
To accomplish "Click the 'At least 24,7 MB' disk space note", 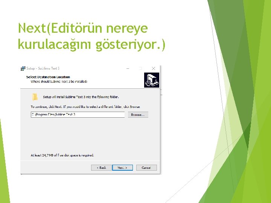I will (x=62, y=155).
